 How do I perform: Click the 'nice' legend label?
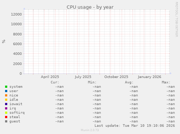[14, 95]
